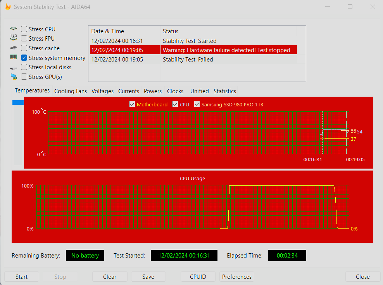Image resolution: width=383 pixels, height=285 pixels.
Task: Minimize the System Stability Test window
Action: pyautogui.click(x=328, y=7)
